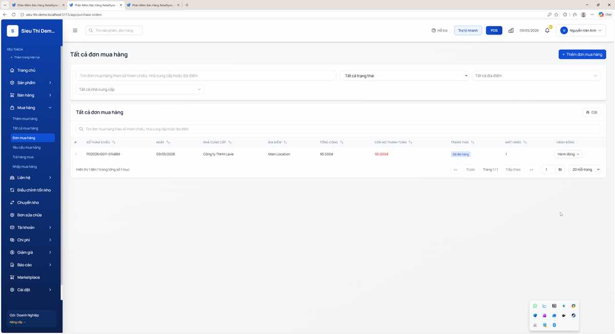615x334 pixels.
Task: Bookmark page with browser star icon
Action: coord(557,14)
